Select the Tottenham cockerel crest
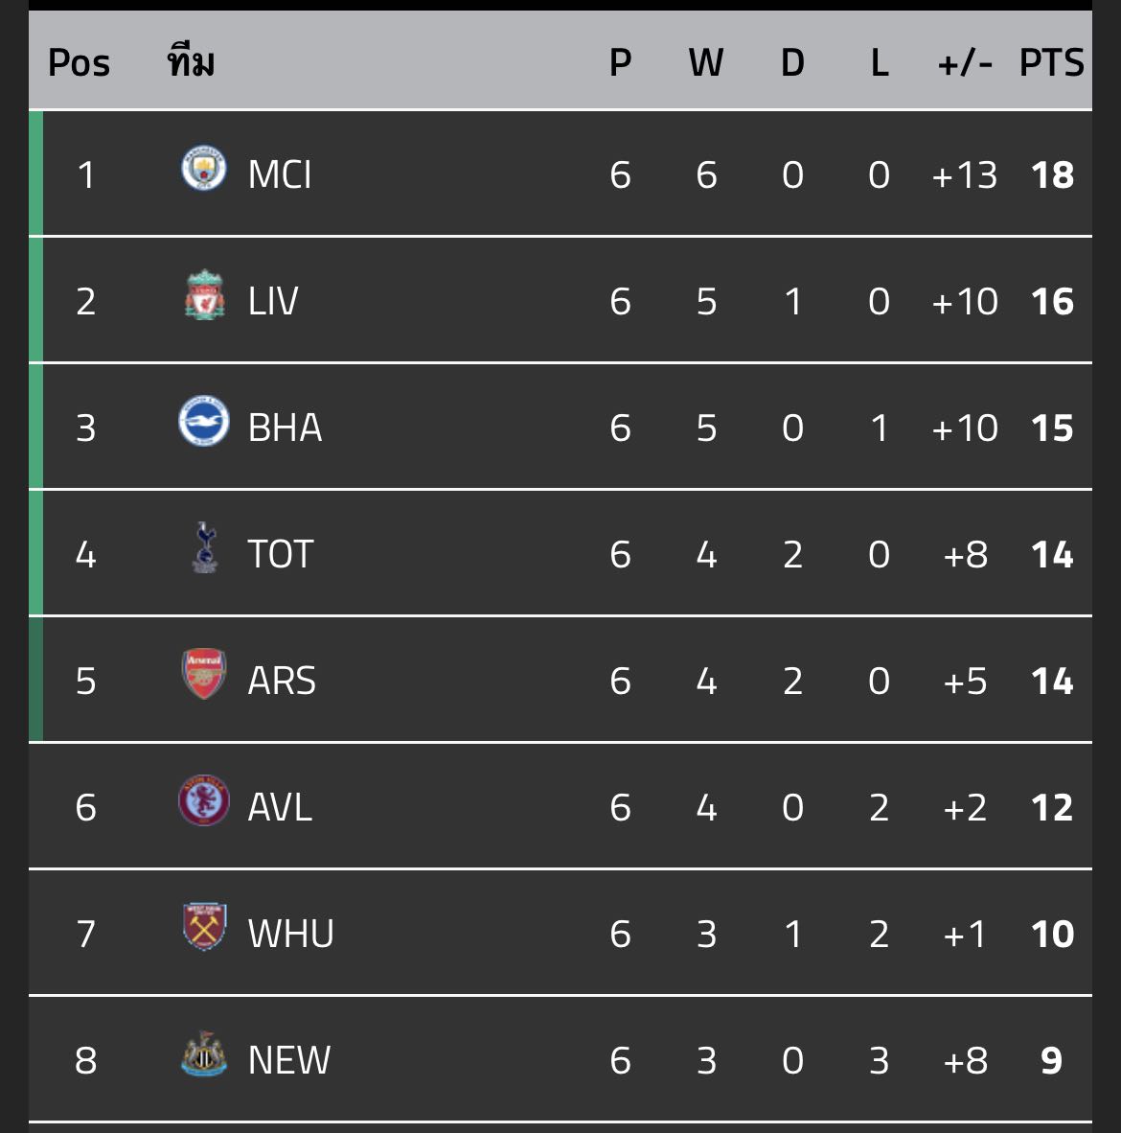1121x1133 pixels. [204, 547]
